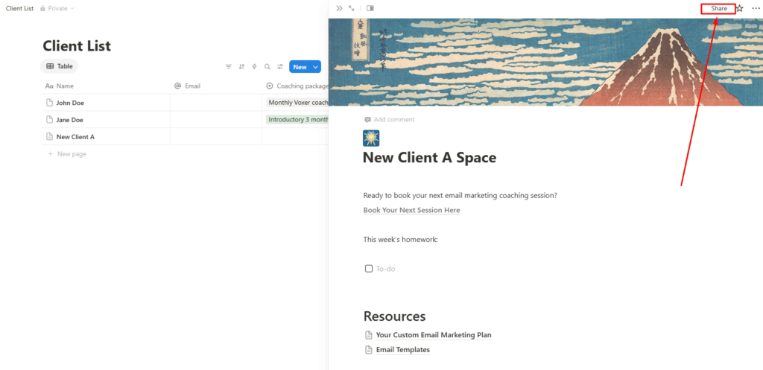Open the database search magnifier icon
The width and height of the screenshot is (763, 370).
(267, 66)
